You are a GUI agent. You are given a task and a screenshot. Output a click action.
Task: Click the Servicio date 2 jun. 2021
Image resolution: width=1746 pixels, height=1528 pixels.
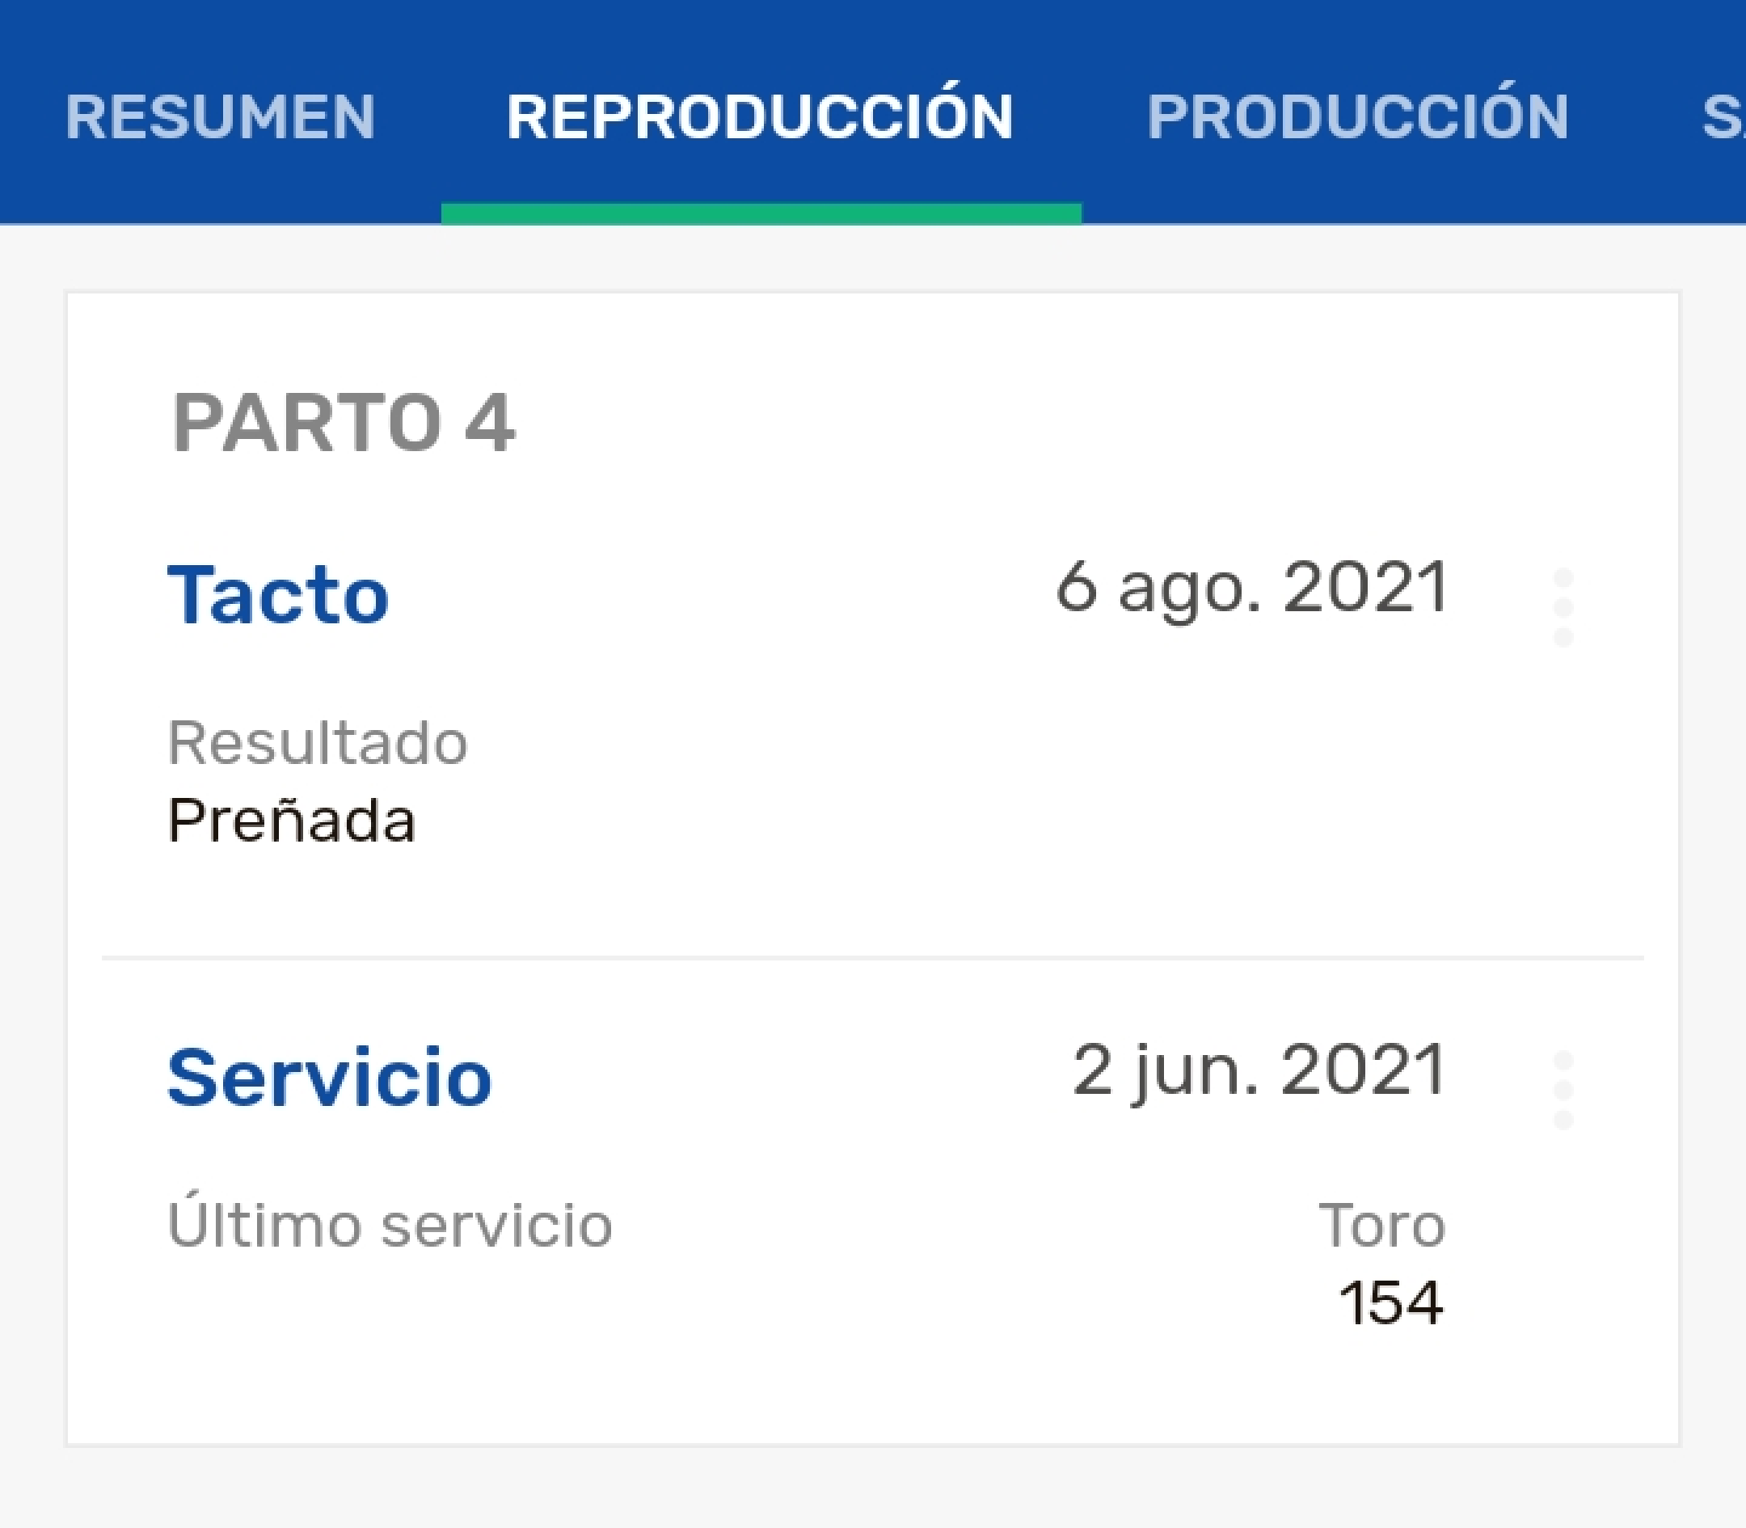(x=1259, y=1072)
